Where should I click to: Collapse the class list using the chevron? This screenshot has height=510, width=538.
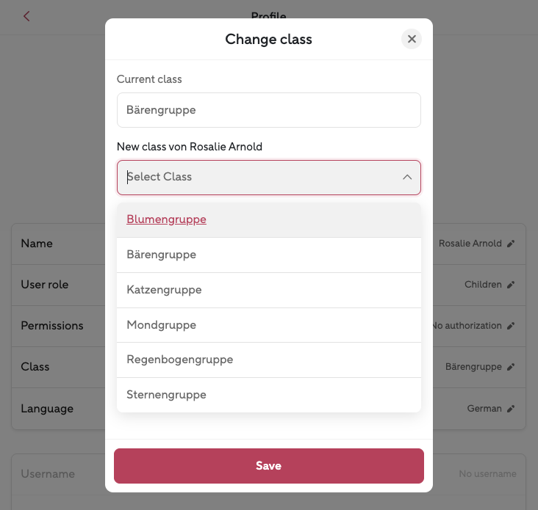(406, 177)
